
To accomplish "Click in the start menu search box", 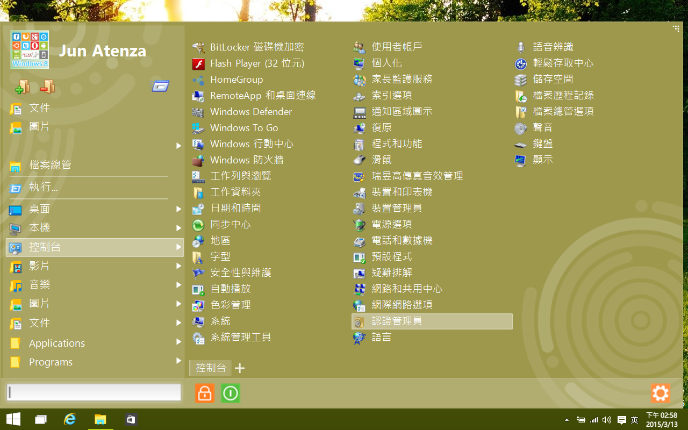I will [94, 392].
